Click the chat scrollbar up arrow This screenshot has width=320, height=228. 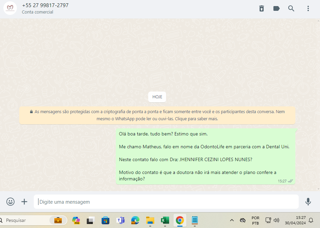[x=318, y=21]
